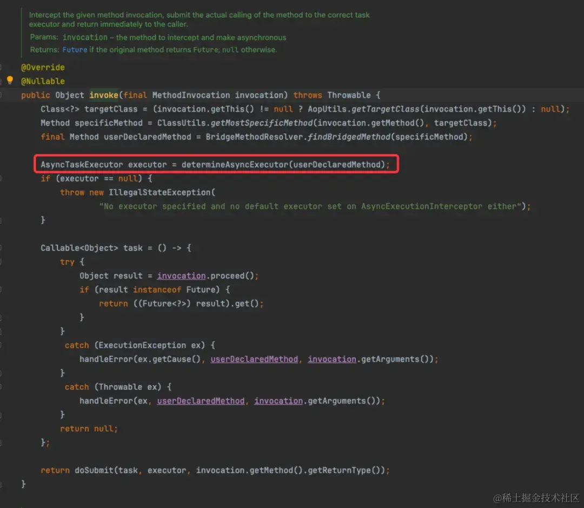584x508 pixels.
Task: Open the blue Future link in the Returns doc
Action: [x=75, y=50]
